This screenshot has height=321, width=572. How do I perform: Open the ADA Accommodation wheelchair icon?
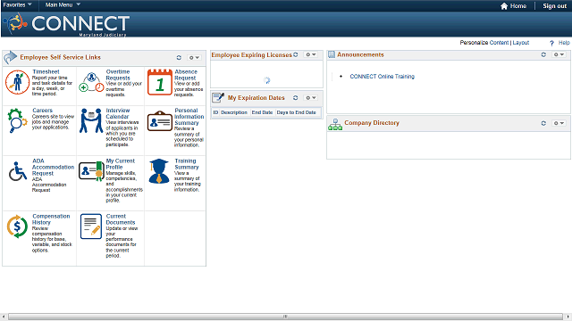18,171
